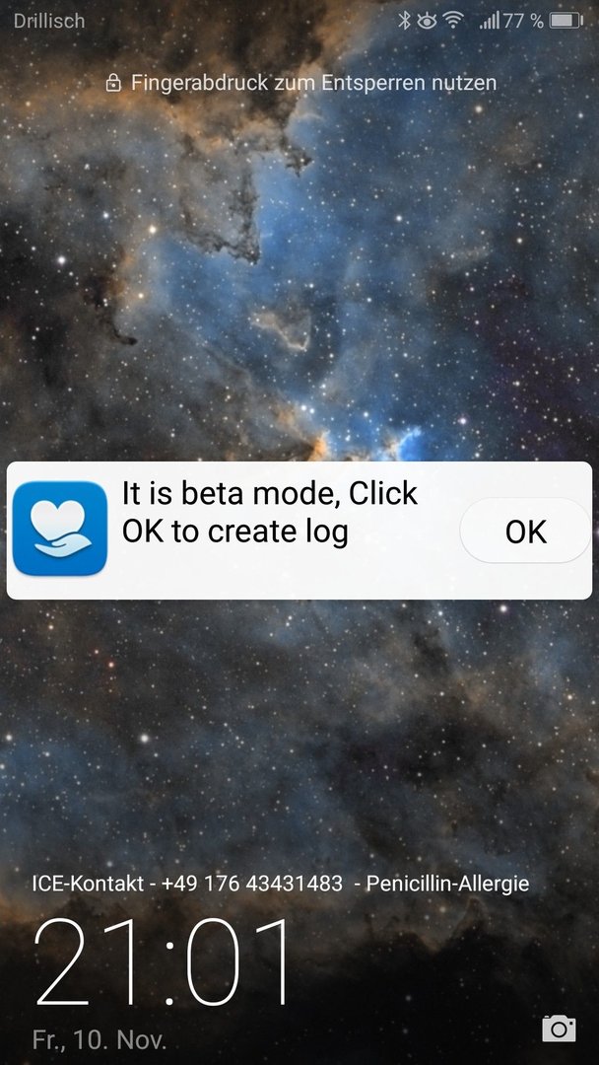Tap the ICE-Kontakt label
599x1065 pixels.
pos(88,884)
